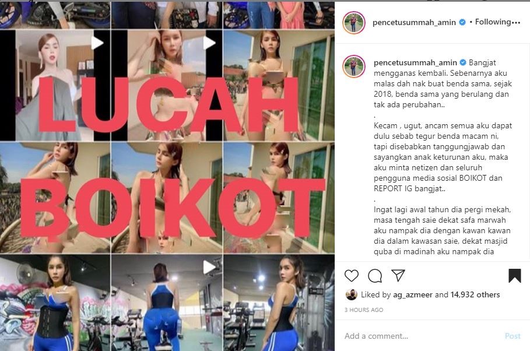Open the header profile picture of pencetusummah_amin
530x351 pixels.
(x=353, y=23)
